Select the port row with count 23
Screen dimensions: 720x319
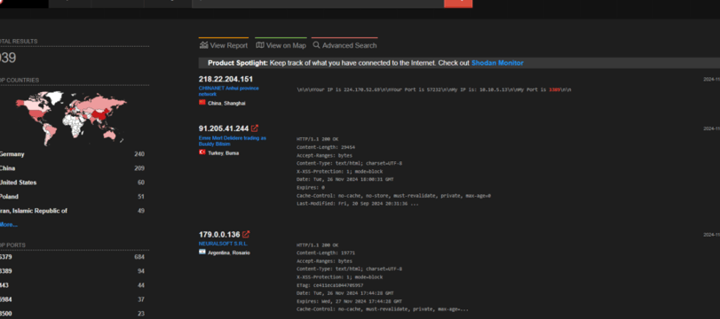tap(72, 314)
